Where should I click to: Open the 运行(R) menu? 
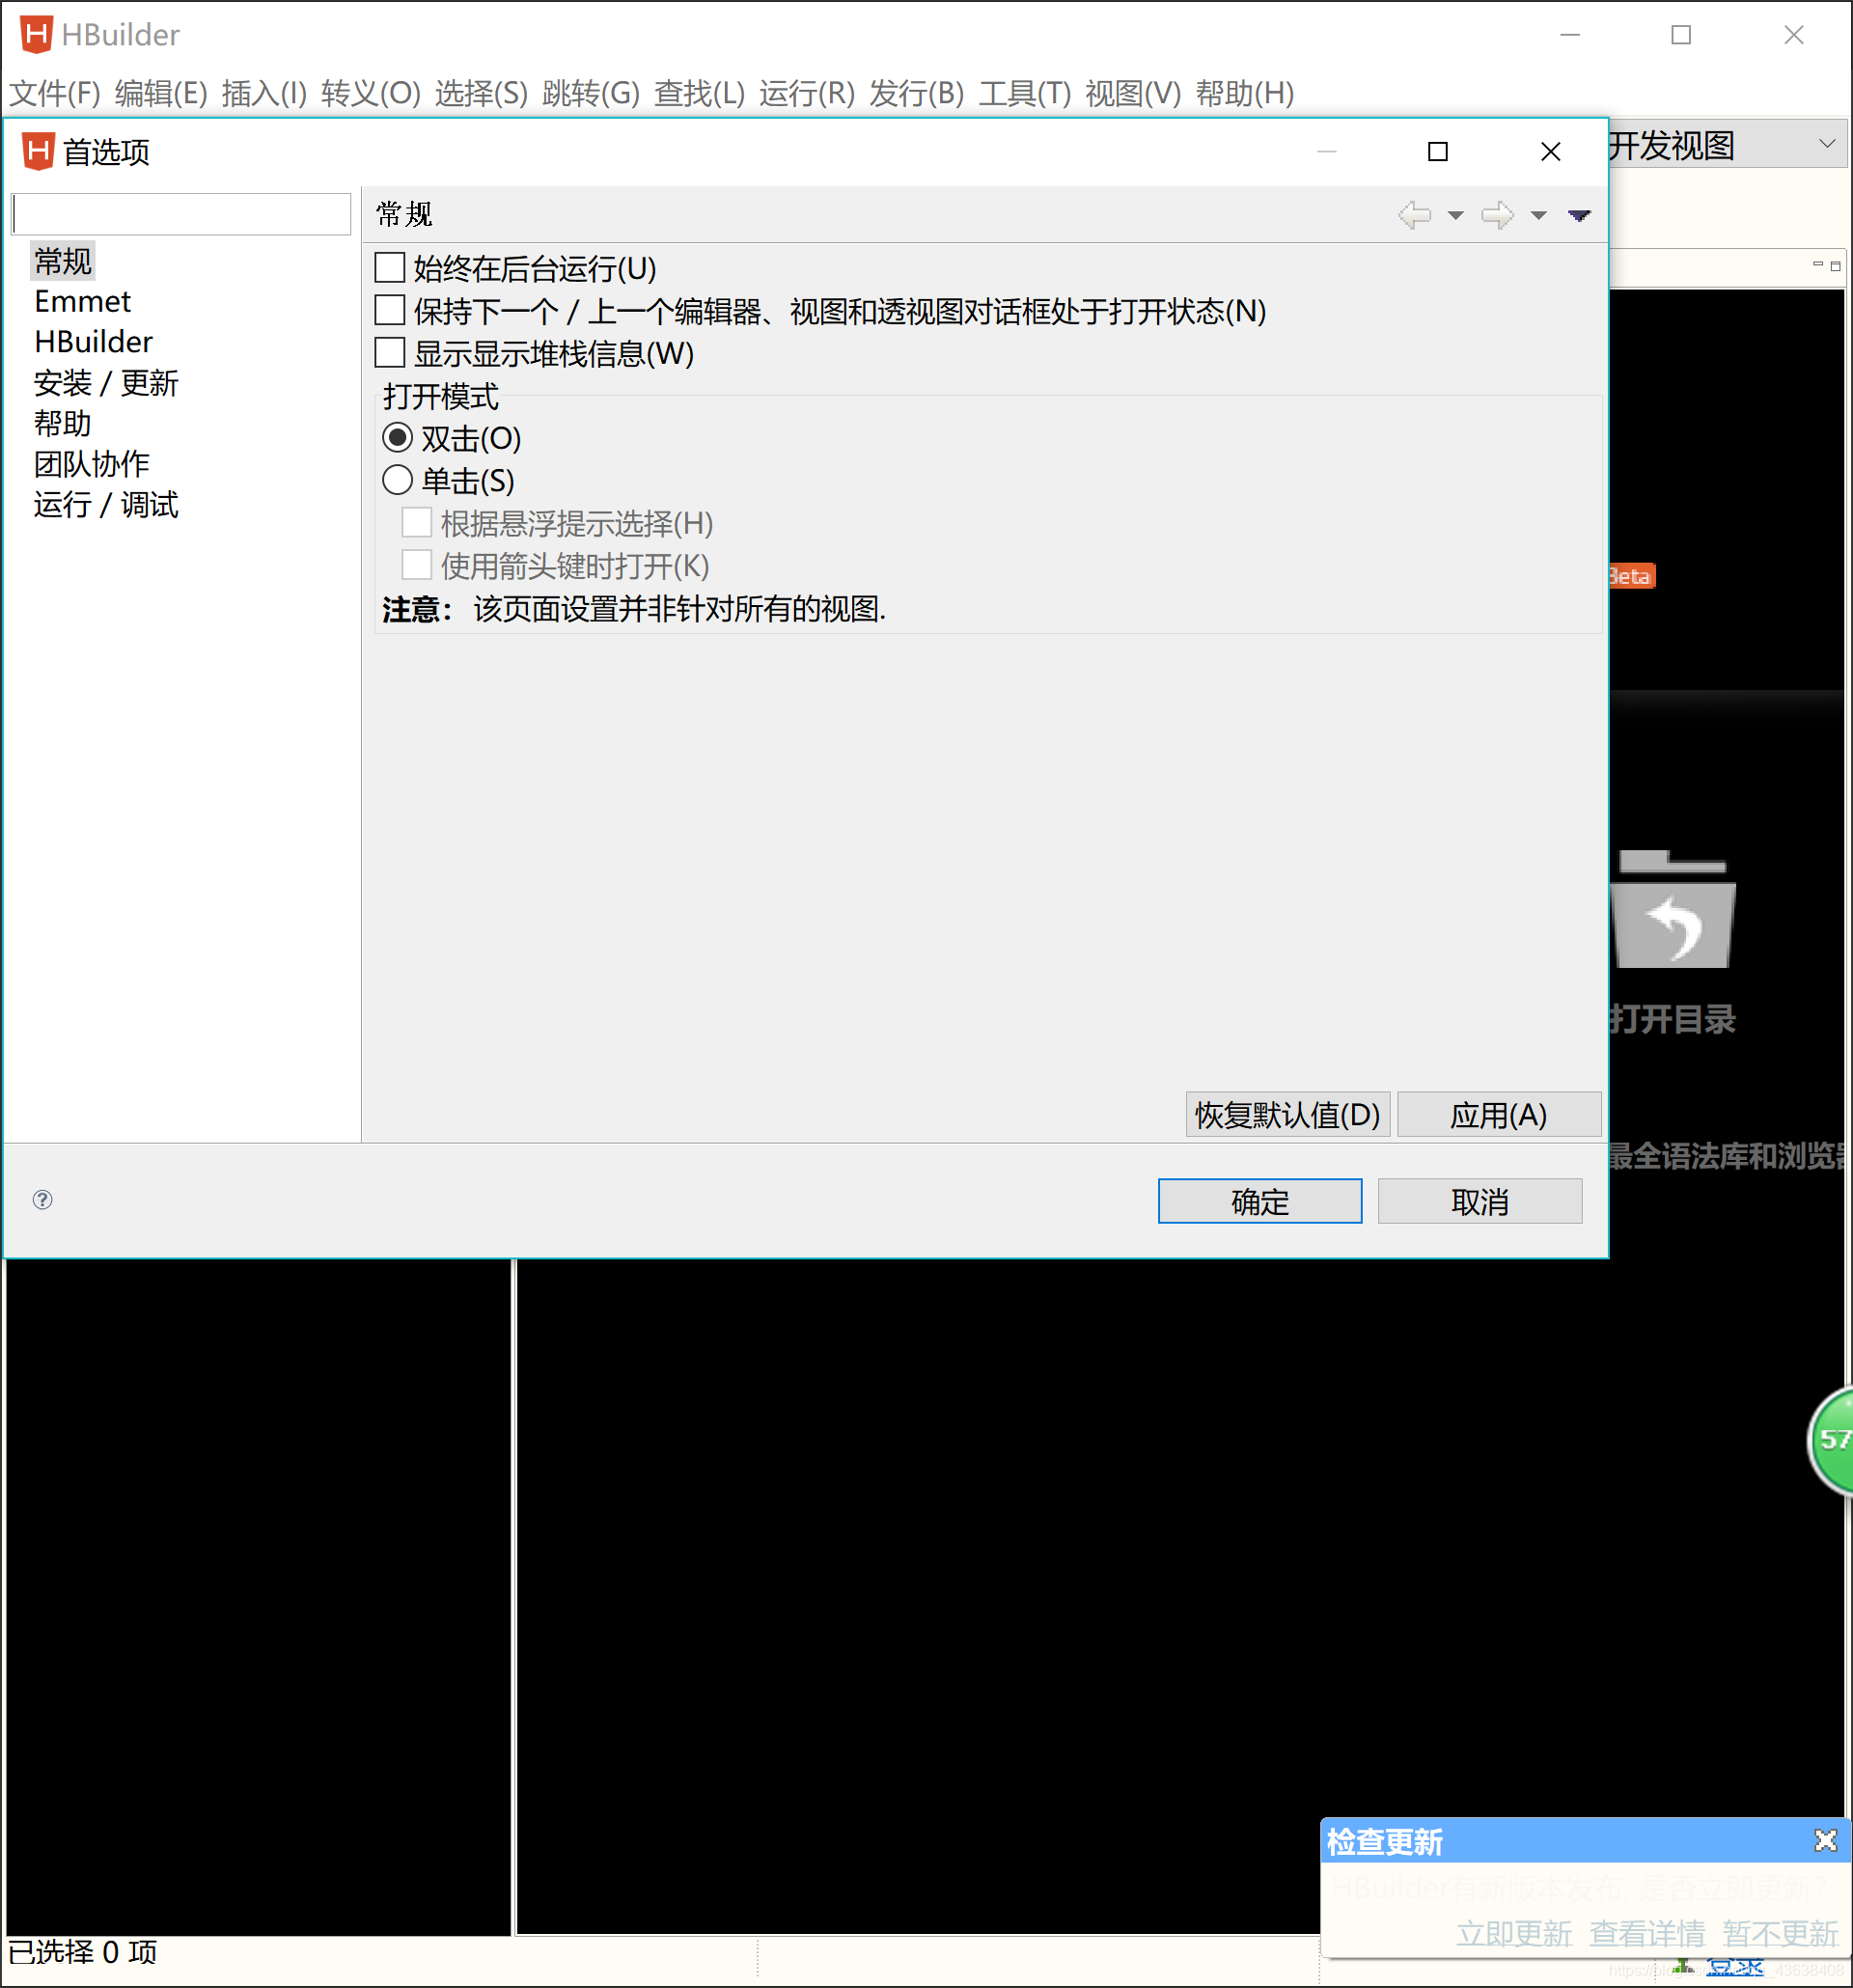click(807, 93)
